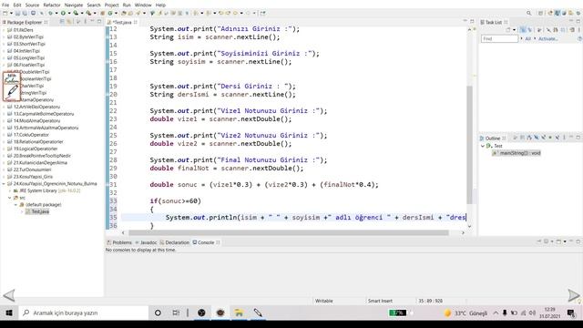Click the 33°C Güneşli weather widget
The height and width of the screenshot is (328, 583).
(x=465, y=313)
